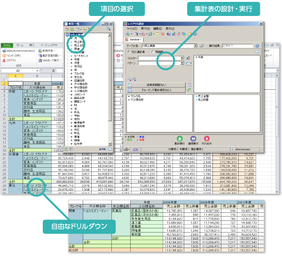The image size is (282, 257).
Task: Click the pink PDF出力 icon
Action: point(206,138)
